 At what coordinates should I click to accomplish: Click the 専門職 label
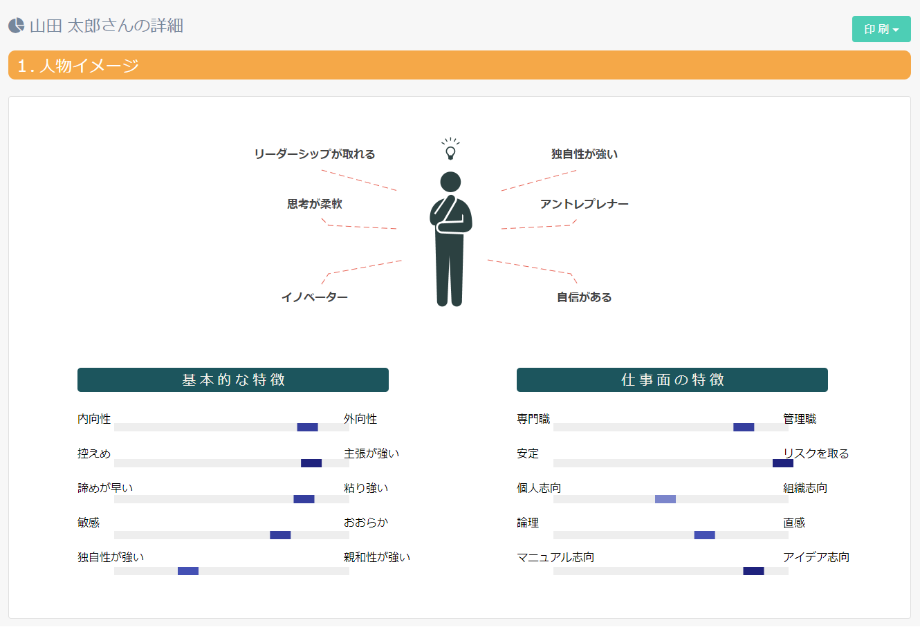(x=533, y=419)
